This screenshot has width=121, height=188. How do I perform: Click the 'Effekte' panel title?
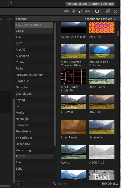(21, 19)
